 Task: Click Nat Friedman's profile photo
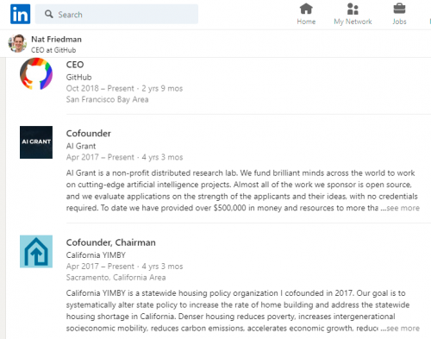[x=17, y=43]
